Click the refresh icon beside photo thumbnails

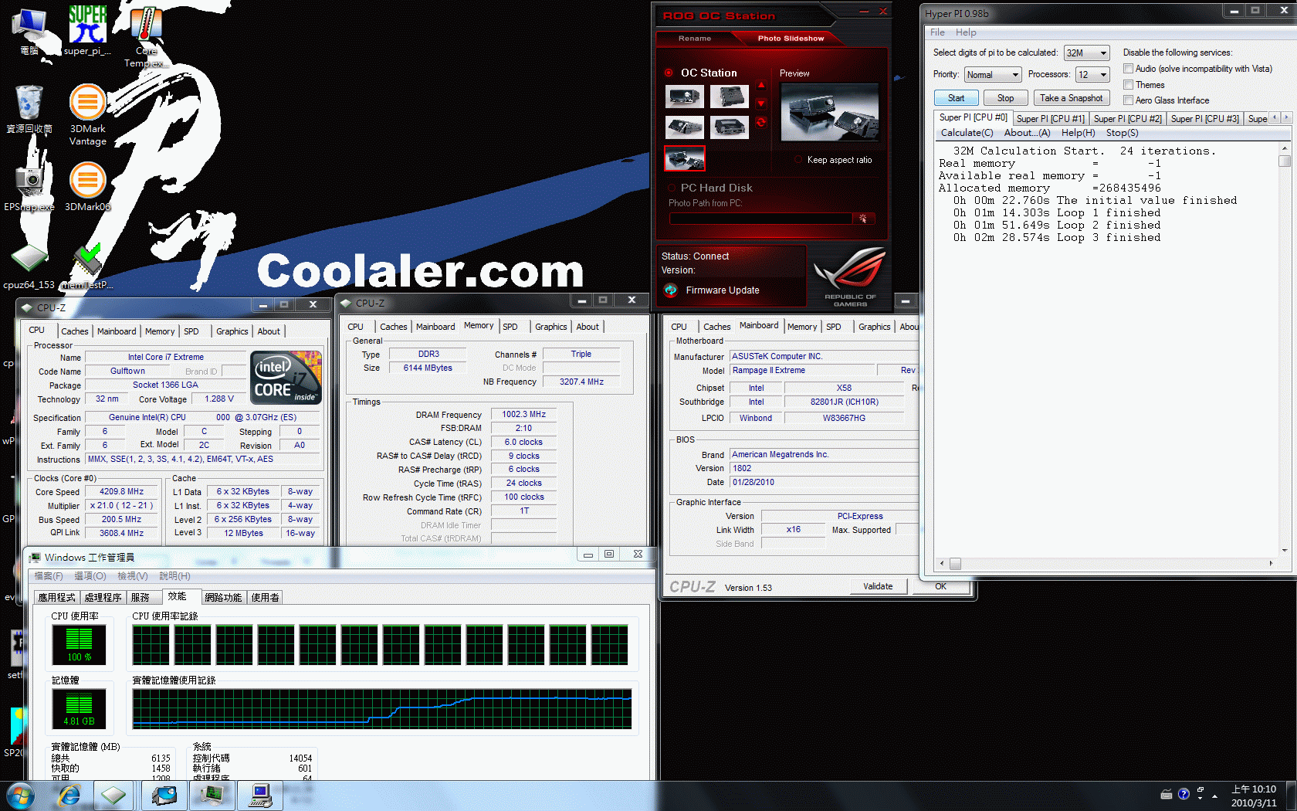click(761, 122)
